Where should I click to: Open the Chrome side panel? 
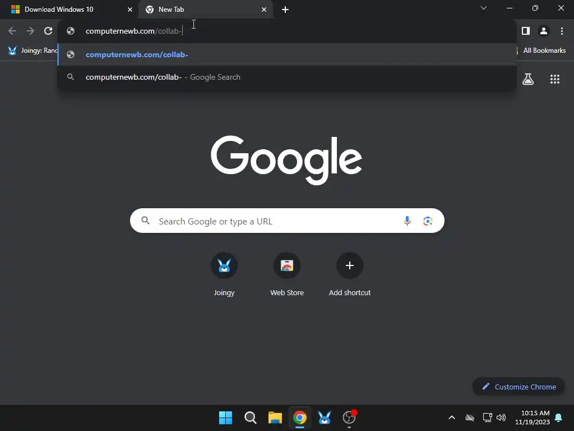pos(526,31)
